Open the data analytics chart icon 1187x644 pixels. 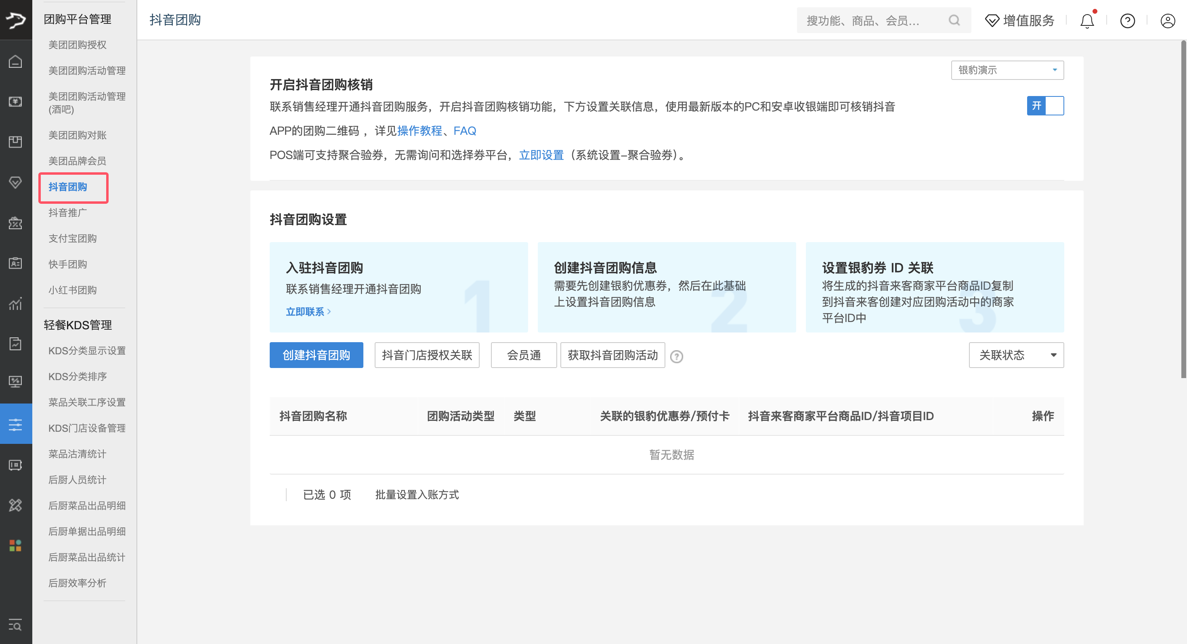(x=16, y=304)
